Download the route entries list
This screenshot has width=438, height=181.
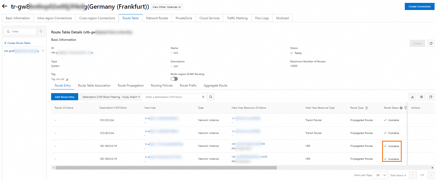(x=412, y=97)
